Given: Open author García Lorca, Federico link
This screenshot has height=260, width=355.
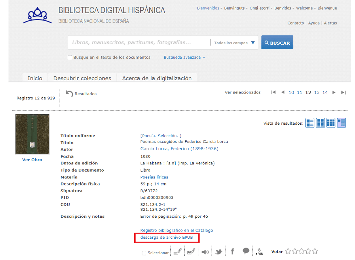Looking at the screenshot, I should [x=179, y=149].
